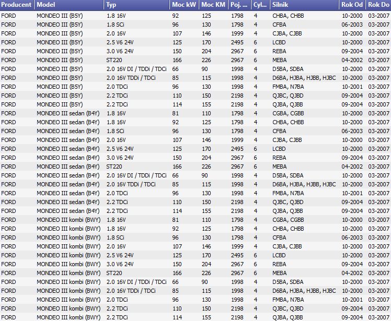The width and height of the screenshot is (391, 321).
Task: Select "MONDEO III sedan (B4Y)" in the 1.8 SCi row
Action: pyautogui.click(x=68, y=131)
